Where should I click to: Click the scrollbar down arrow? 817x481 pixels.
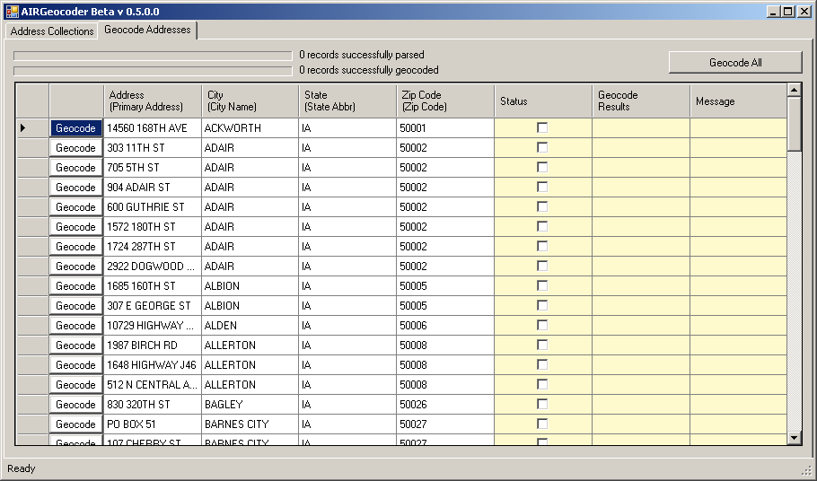tap(794, 437)
